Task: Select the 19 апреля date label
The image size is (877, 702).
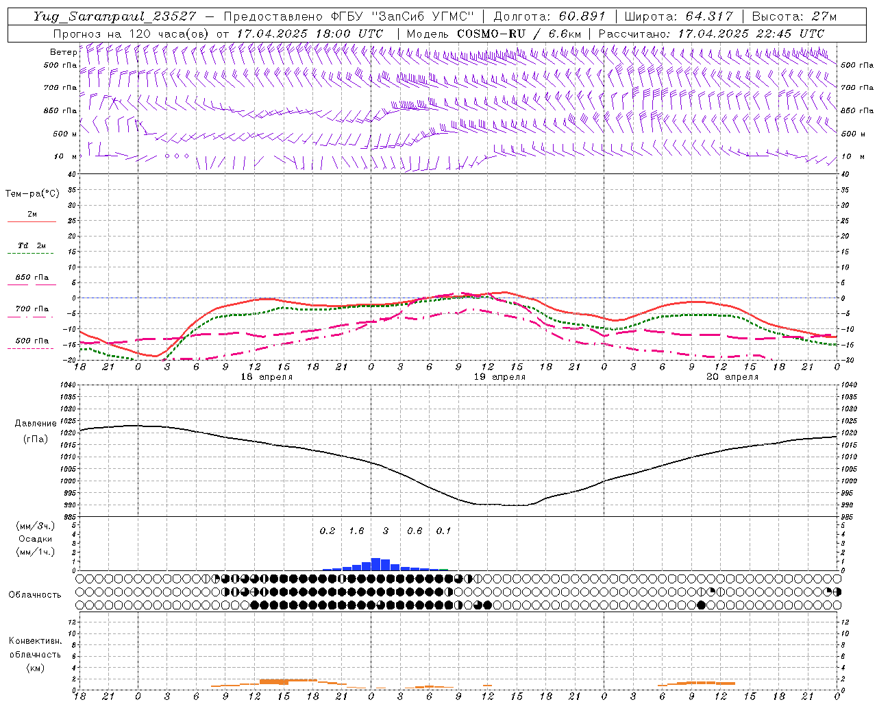Action: click(499, 376)
